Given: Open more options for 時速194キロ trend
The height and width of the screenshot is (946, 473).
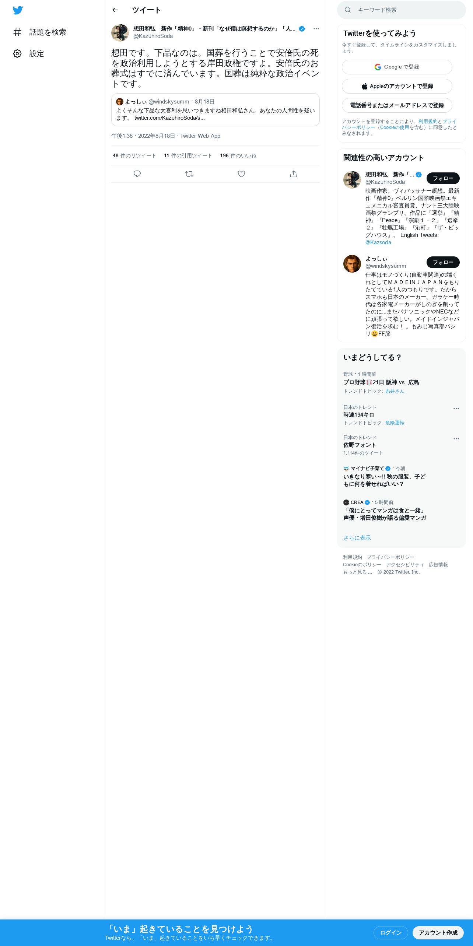Looking at the screenshot, I should tap(456, 409).
